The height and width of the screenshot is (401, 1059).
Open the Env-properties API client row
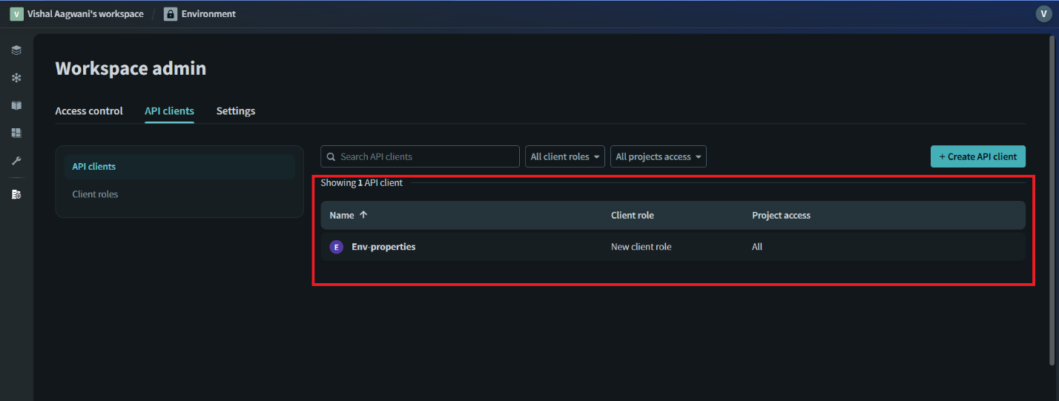click(x=383, y=247)
